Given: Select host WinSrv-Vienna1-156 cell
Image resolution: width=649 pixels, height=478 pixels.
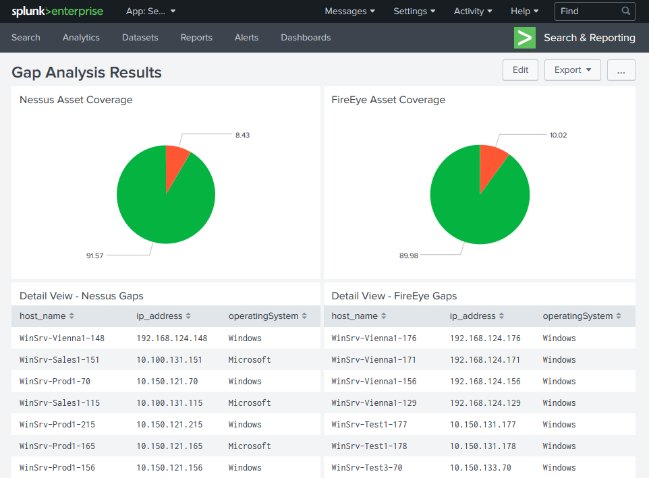Looking at the screenshot, I should coord(374,381).
